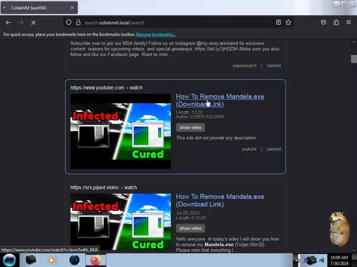357x267 pixels.
Task: Go back using the browser back arrow
Action: pos(8,23)
